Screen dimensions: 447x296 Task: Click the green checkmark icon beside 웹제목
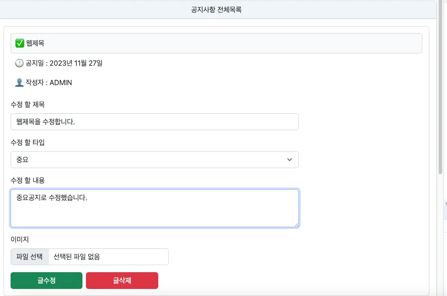point(19,43)
